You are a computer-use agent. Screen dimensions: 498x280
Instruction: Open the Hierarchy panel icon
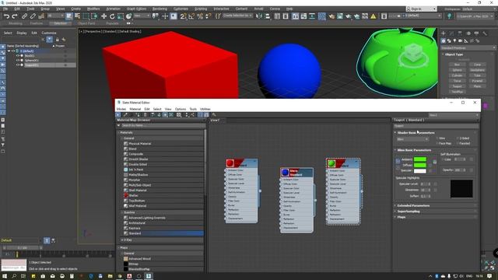pos(460,33)
